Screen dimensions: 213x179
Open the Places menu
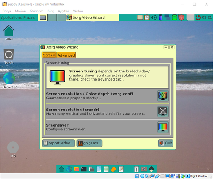29,17
